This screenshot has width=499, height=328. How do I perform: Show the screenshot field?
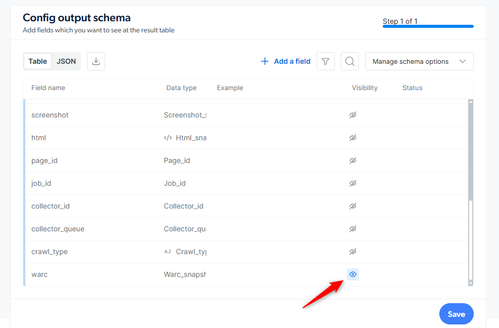(x=352, y=115)
